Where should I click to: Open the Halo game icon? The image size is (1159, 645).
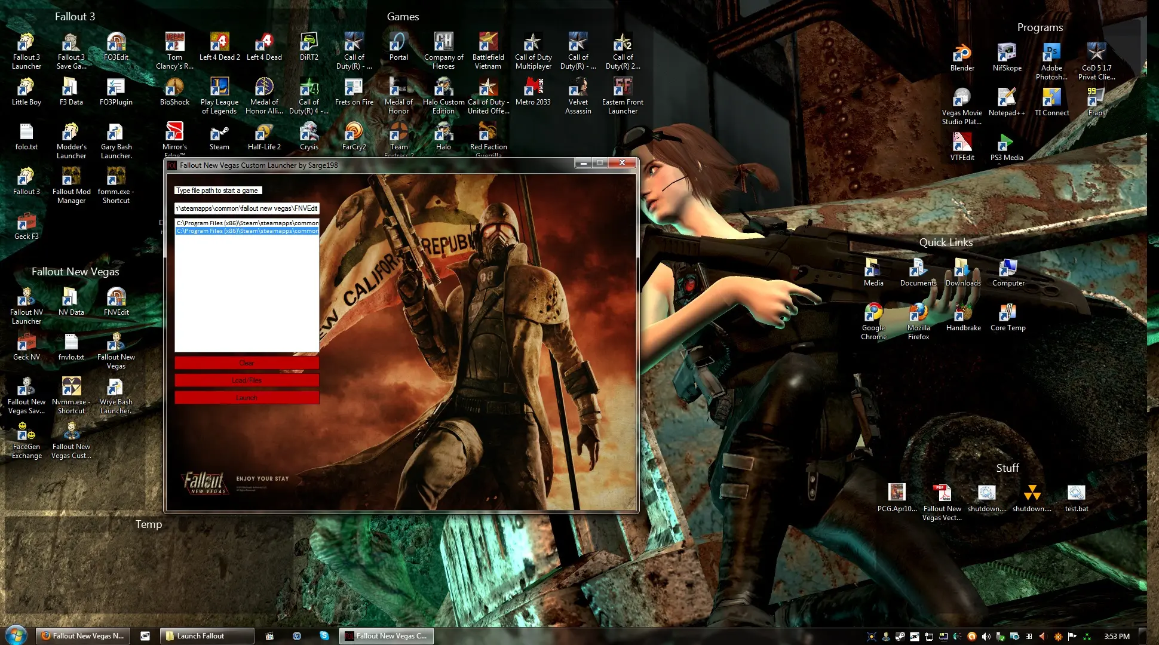(x=443, y=136)
